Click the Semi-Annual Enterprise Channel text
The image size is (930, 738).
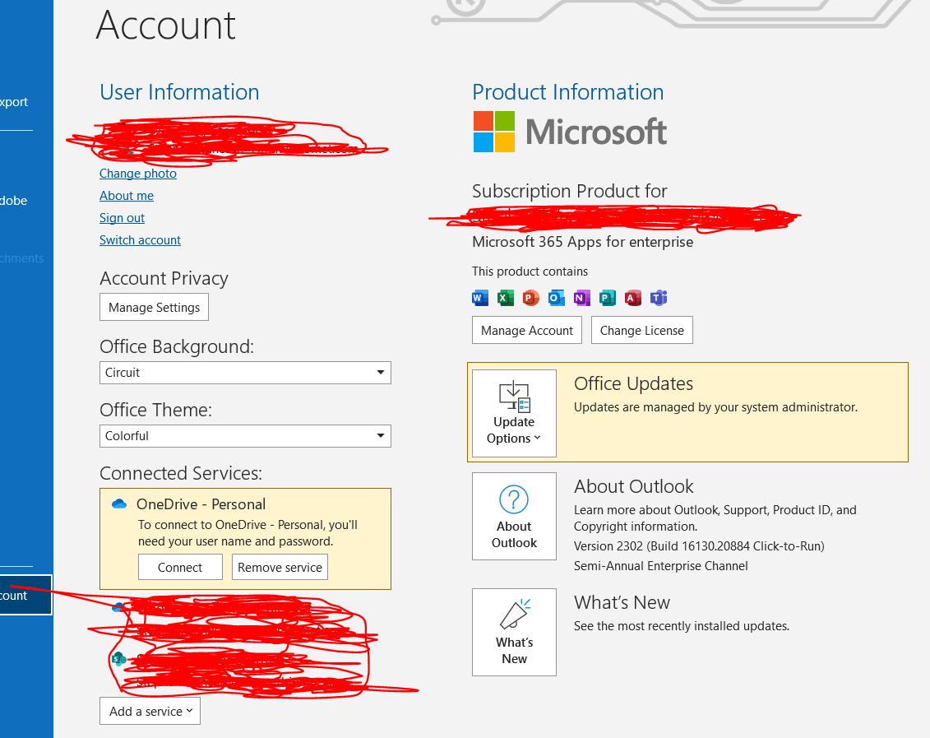[661, 566]
